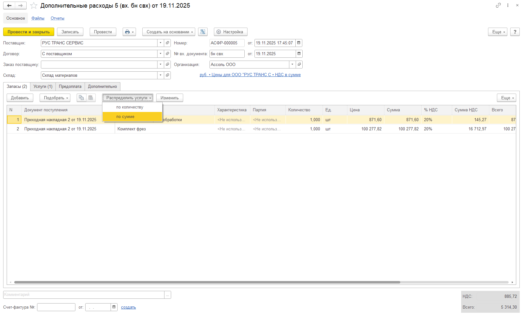Viewport: 521px width, 314px height.
Task: Select 'по сумме' distribution option
Action: tap(125, 117)
